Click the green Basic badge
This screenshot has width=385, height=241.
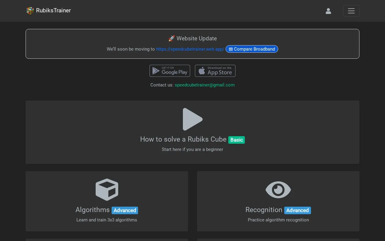(237, 140)
